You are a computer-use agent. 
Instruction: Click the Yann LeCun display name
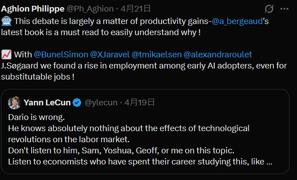[x=46, y=103]
